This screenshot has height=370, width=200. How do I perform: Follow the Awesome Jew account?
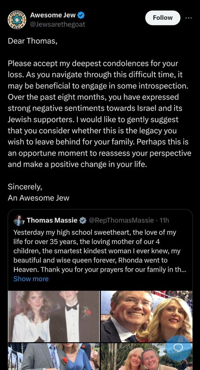163,18
